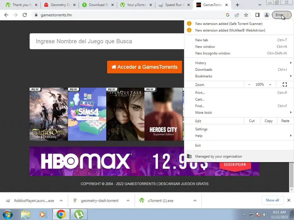Open the Tactics Ogre Reborn game cover
This screenshot has width=294, height=220.
49,114
